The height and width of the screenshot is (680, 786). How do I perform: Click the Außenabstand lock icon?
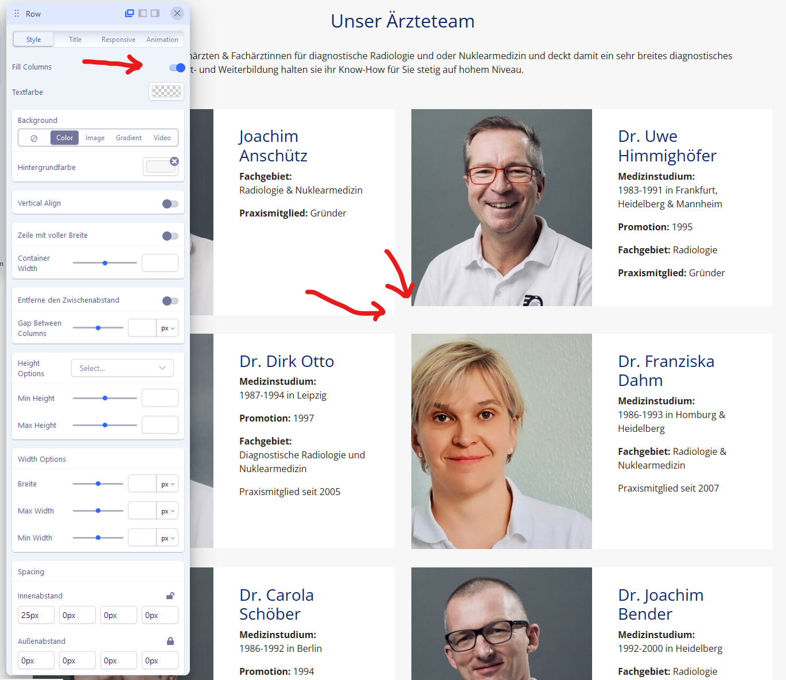coord(170,641)
